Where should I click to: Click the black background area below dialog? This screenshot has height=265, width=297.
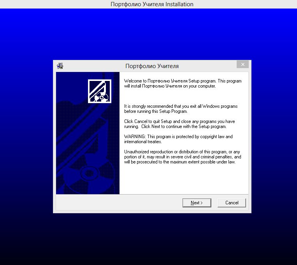pos(148,241)
